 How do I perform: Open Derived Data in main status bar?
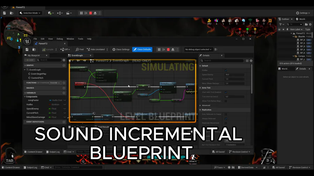click(247, 167)
